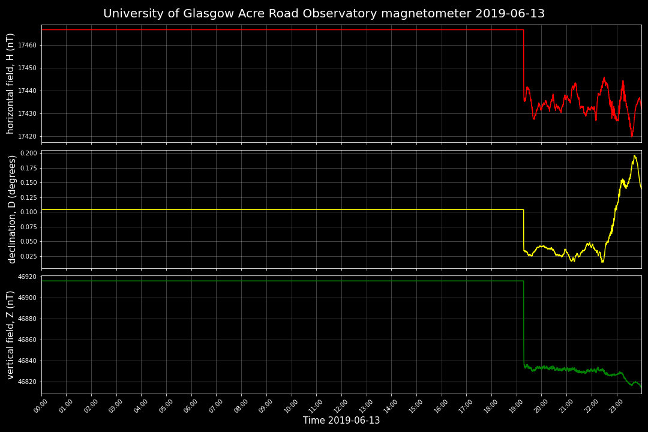Screen dimensions: 648x432
Task: Click the 0.200 tick on the declination axis
Action: point(29,154)
